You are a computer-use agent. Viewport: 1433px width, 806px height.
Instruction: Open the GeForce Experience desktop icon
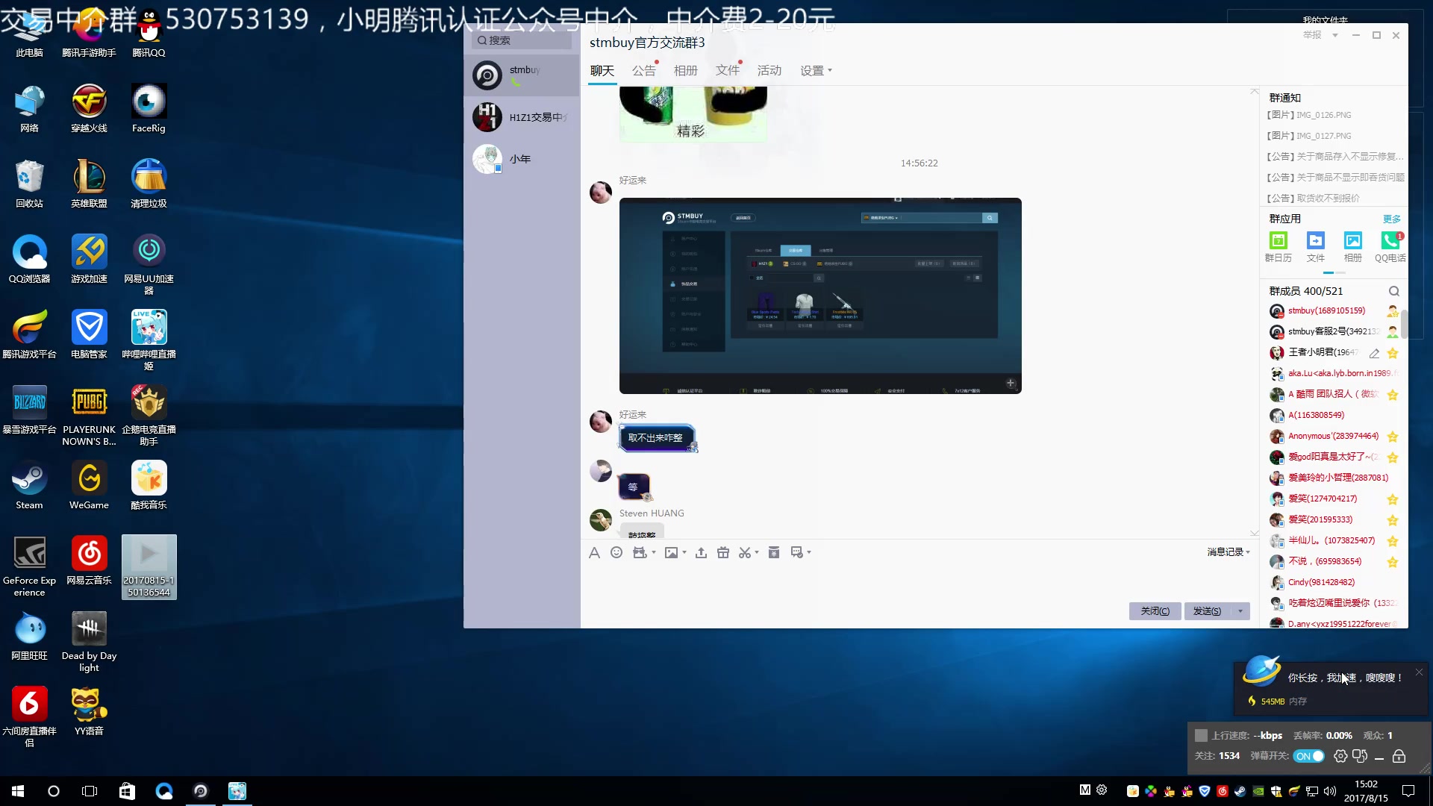[x=30, y=566]
